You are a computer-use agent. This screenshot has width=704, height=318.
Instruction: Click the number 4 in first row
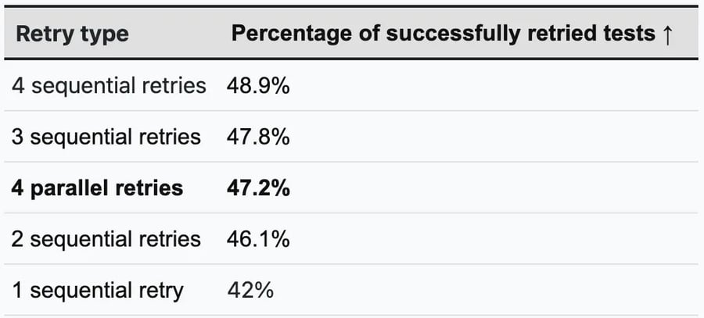click(18, 86)
